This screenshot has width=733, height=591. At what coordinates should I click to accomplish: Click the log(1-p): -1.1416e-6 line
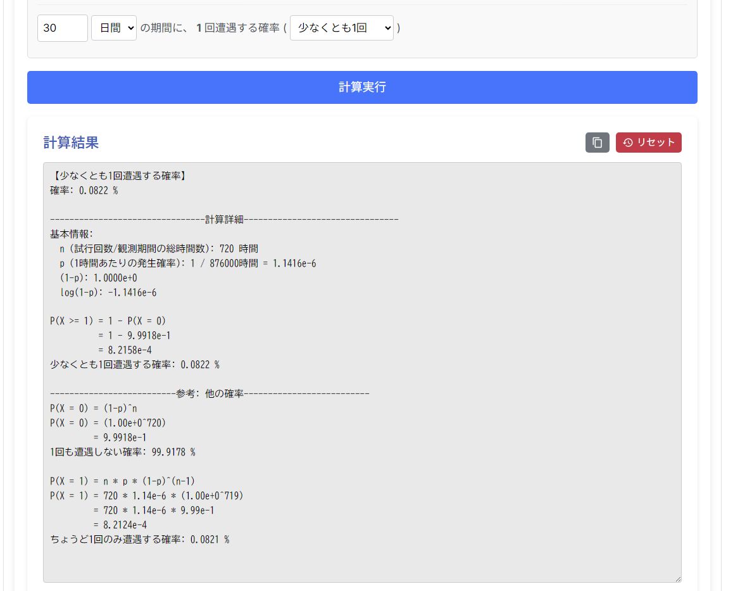click(108, 293)
